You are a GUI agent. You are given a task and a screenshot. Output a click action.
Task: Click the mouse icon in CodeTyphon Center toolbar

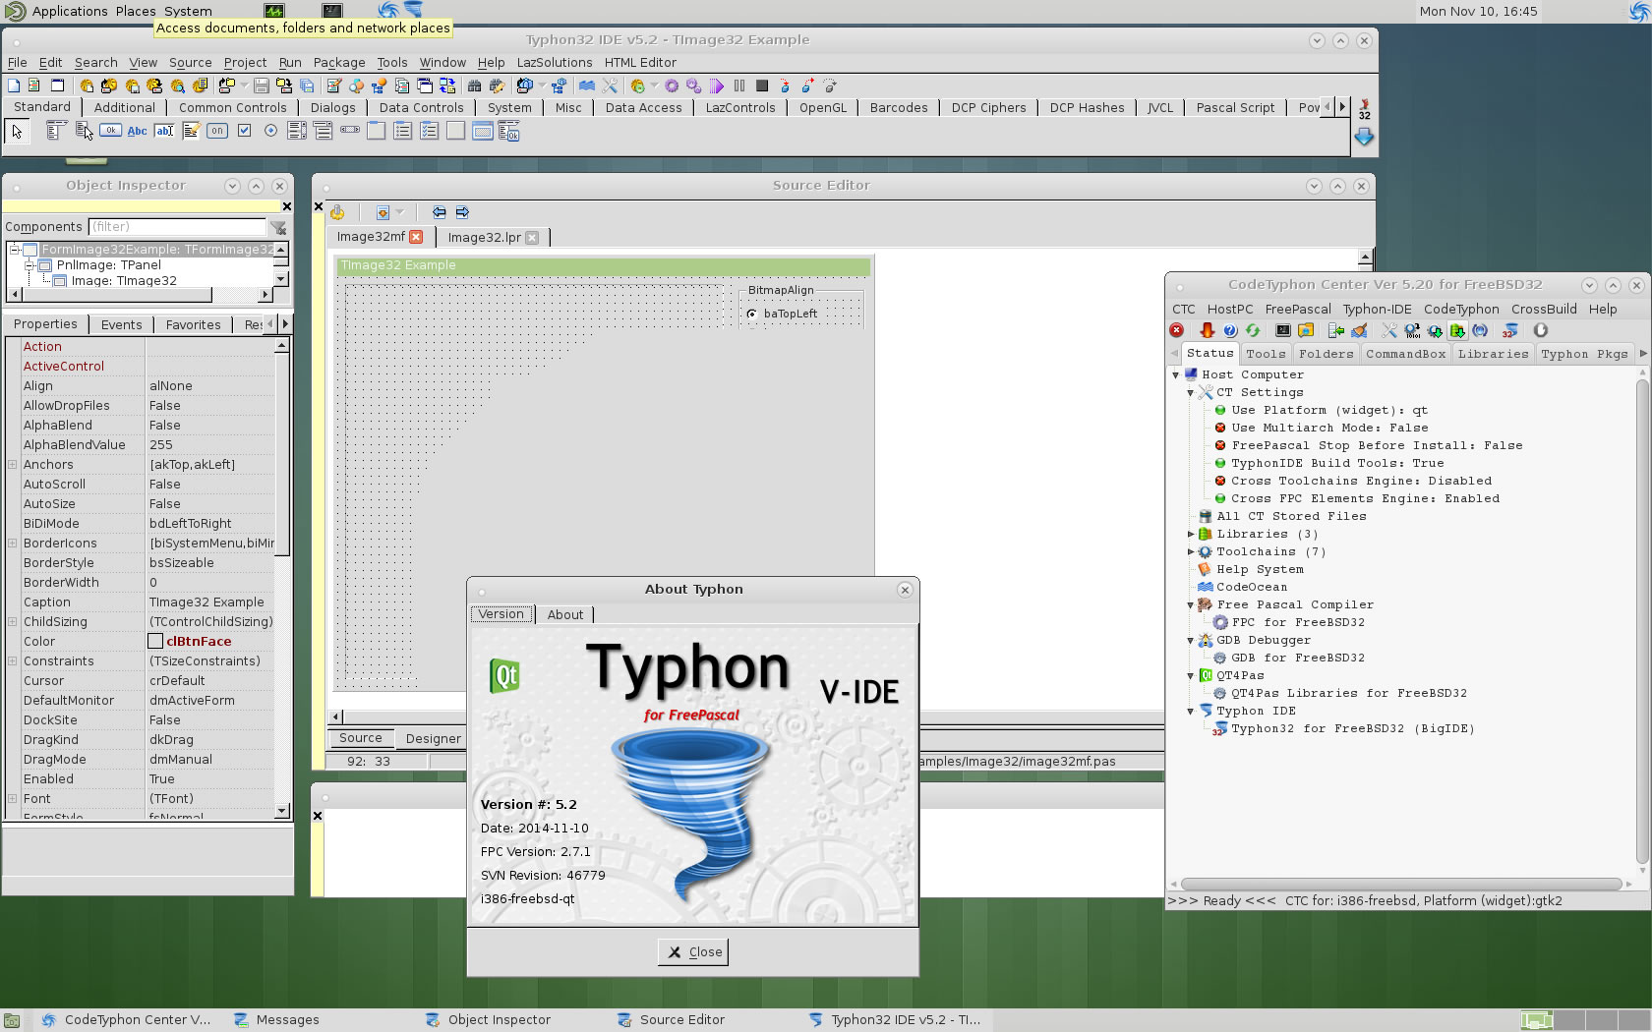click(1541, 330)
